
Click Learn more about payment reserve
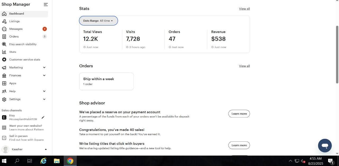[239, 114]
